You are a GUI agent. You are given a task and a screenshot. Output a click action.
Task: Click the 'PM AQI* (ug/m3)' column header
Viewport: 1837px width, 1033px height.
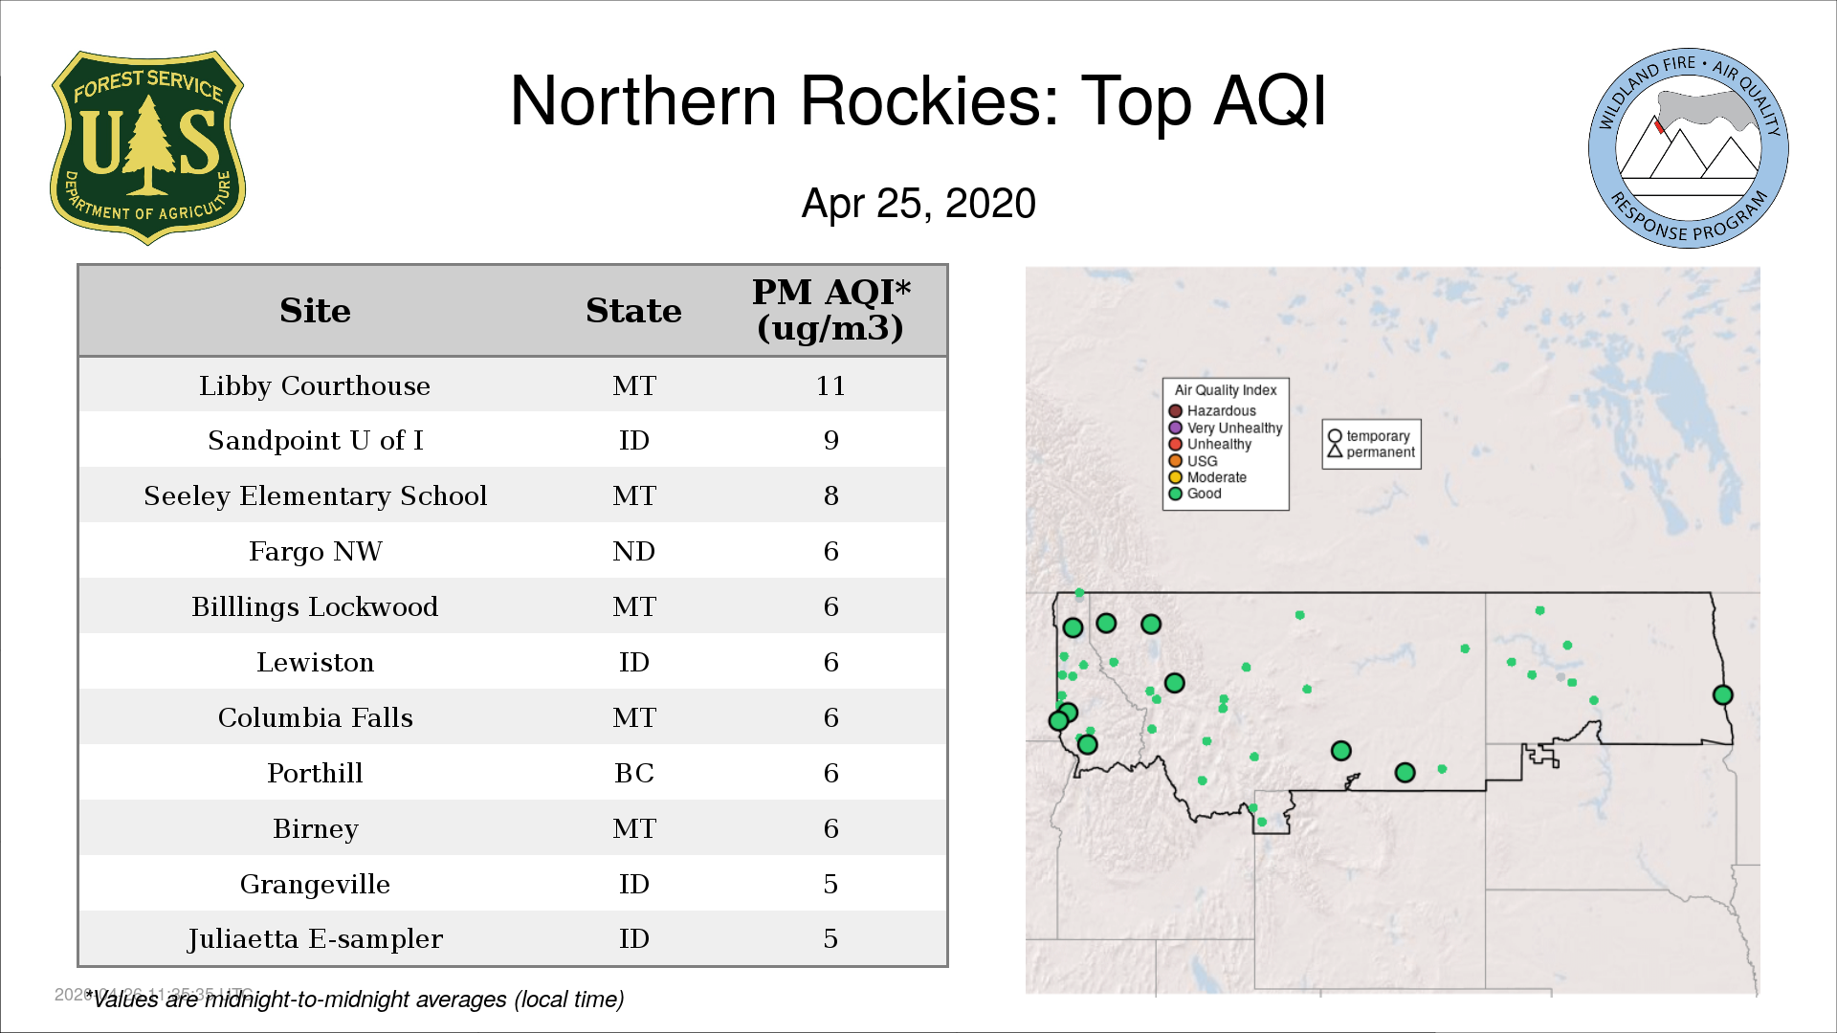click(830, 310)
